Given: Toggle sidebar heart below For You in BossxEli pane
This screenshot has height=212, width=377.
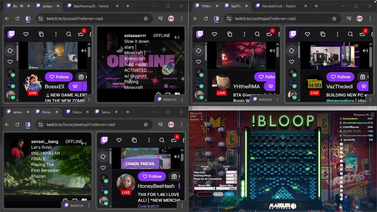Looking at the screenshot, I should point(10,62).
